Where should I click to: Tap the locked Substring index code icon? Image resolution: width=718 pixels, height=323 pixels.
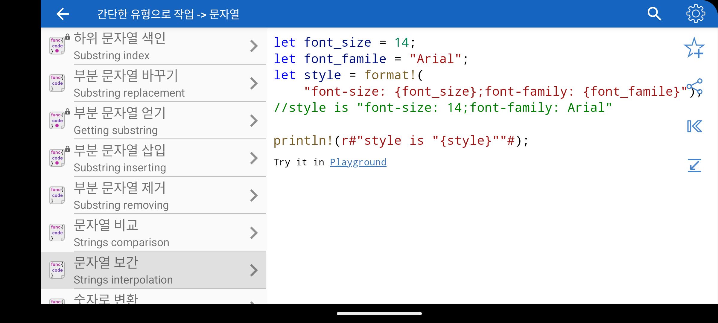coord(57,46)
